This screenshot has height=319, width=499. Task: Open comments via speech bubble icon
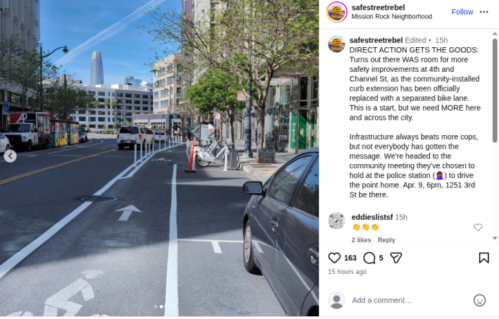[369, 258]
